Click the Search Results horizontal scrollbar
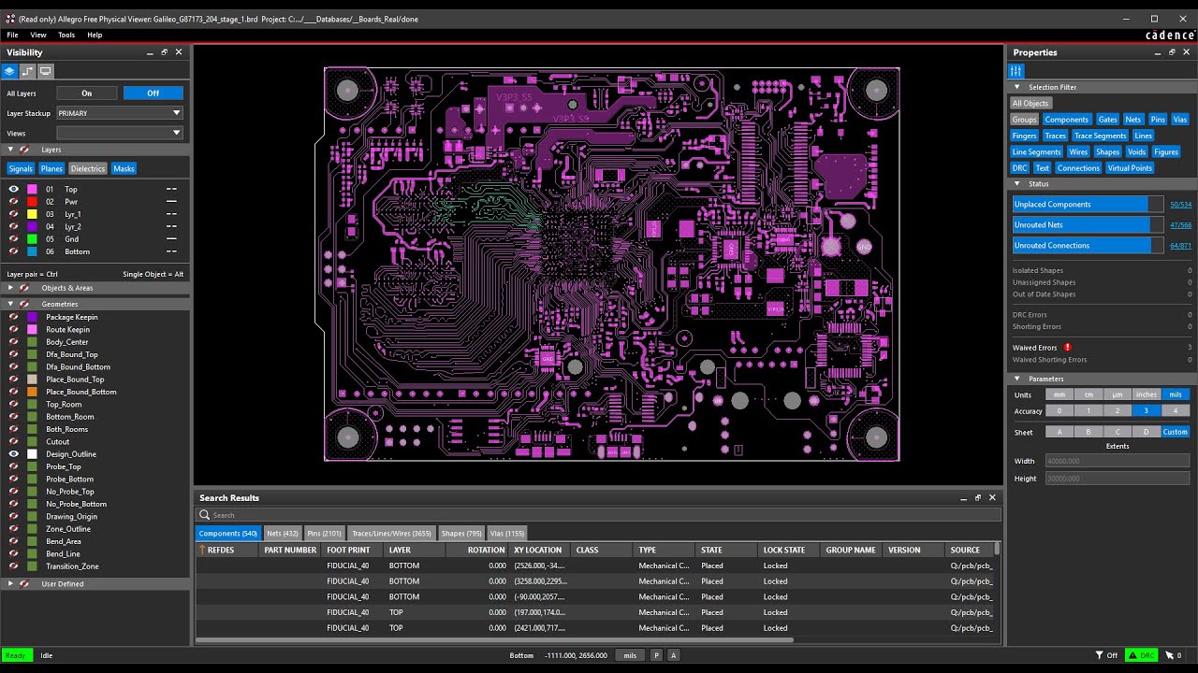This screenshot has height=673, width=1198. (x=495, y=640)
